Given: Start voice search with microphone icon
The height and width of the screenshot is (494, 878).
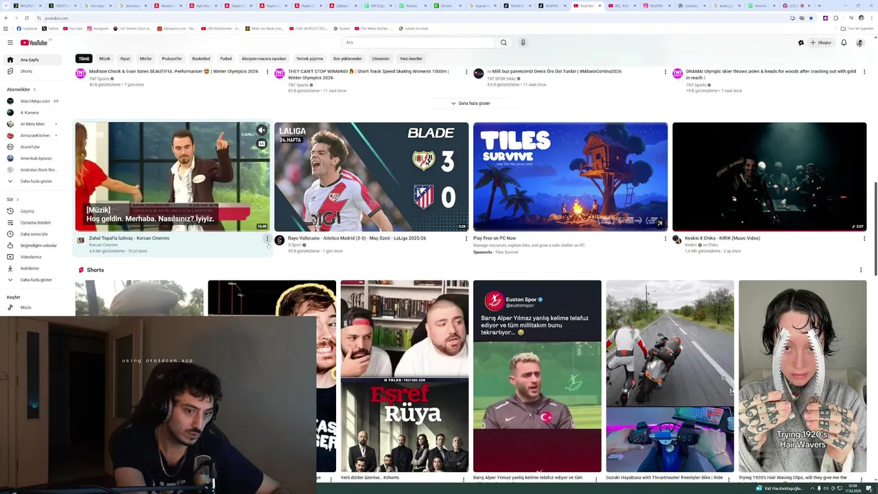Looking at the screenshot, I should point(523,43).
